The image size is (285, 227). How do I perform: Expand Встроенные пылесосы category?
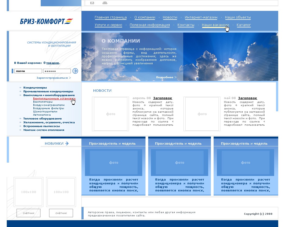point(42,126)
